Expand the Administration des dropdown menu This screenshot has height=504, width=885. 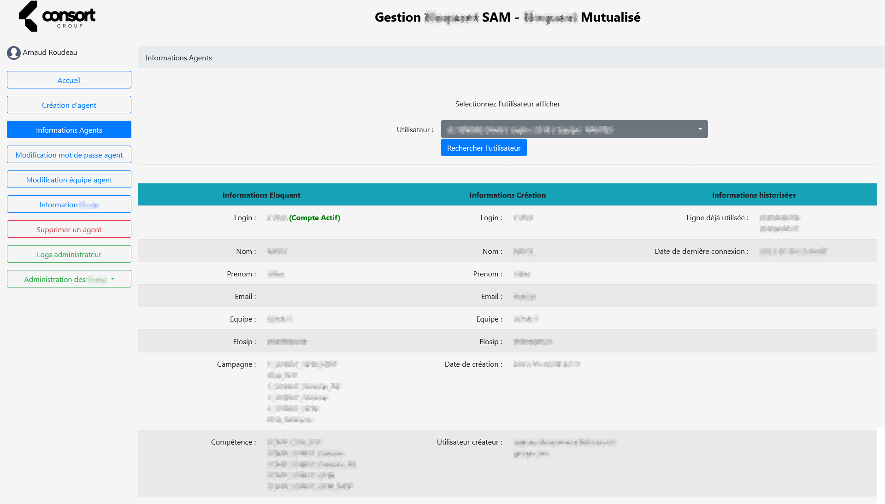click(69, 279)
